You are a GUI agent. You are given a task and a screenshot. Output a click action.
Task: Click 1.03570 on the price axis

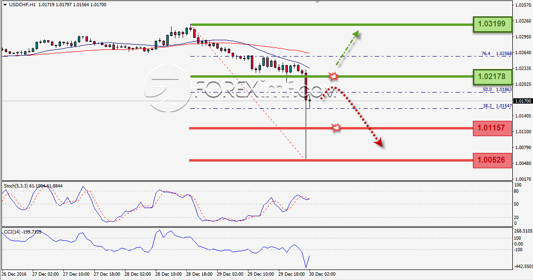[523, 5]
